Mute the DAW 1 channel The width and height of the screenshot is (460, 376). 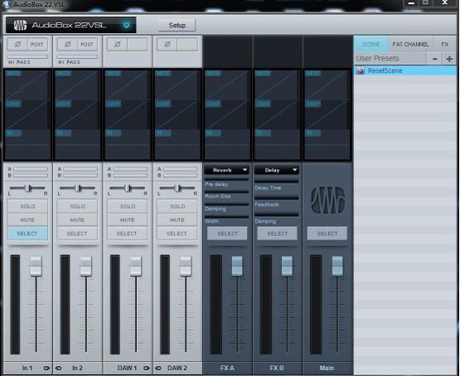(x=128, y=219)
